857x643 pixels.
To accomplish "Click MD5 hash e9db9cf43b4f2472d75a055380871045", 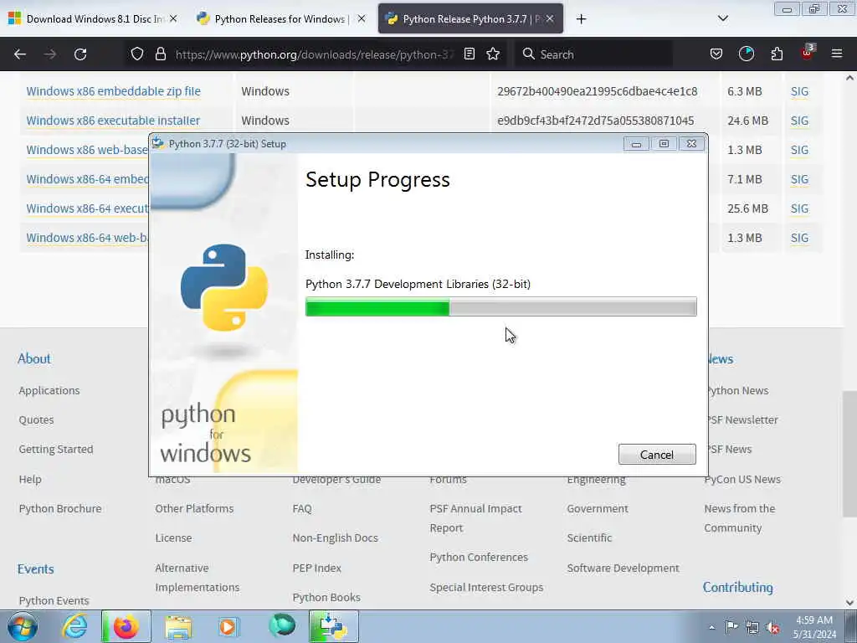I will 595,121.
